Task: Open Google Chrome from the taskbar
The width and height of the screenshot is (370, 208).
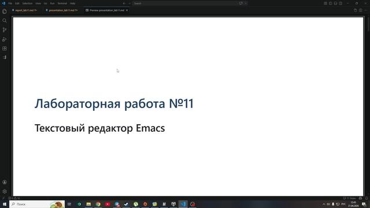Action: [98, 204]
